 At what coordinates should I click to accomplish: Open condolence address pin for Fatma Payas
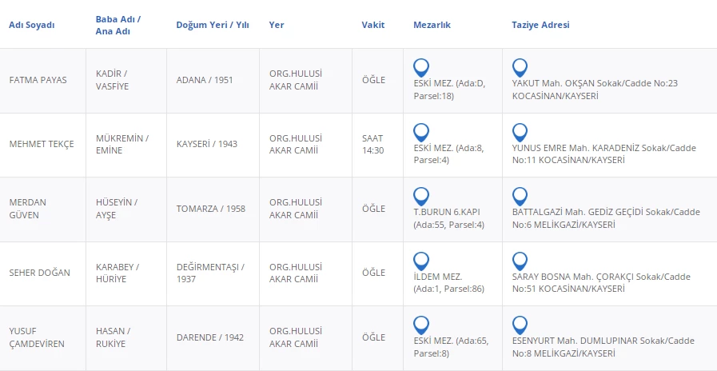tap(520, 67)
